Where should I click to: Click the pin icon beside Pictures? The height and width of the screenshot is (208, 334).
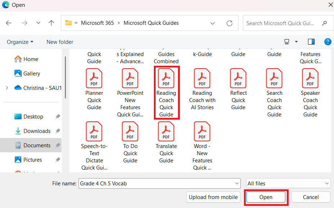58,160
